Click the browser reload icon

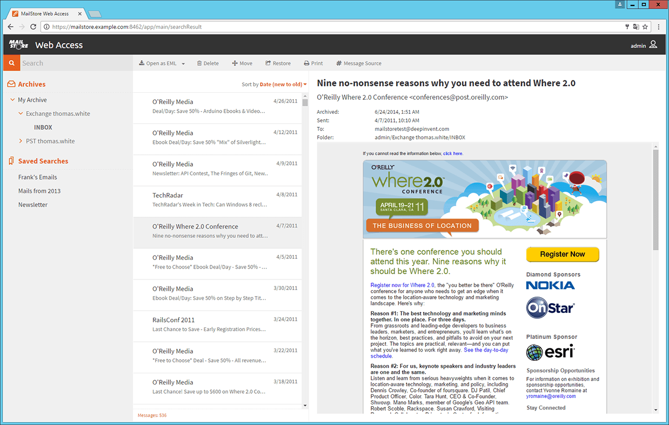34,26
